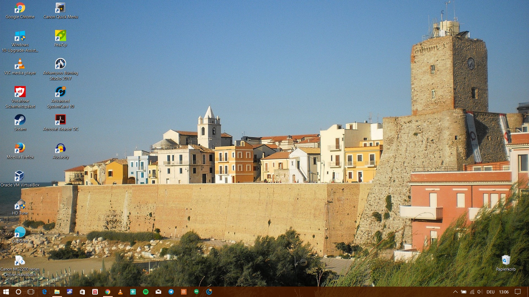Click the Audacity desktop icon
The image size is (529, 297).
60,148
